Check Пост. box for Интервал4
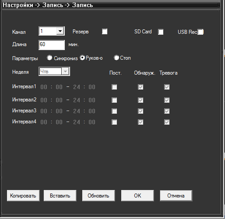Viewport: 225px width, 219px height. click(x=114, y=122)
